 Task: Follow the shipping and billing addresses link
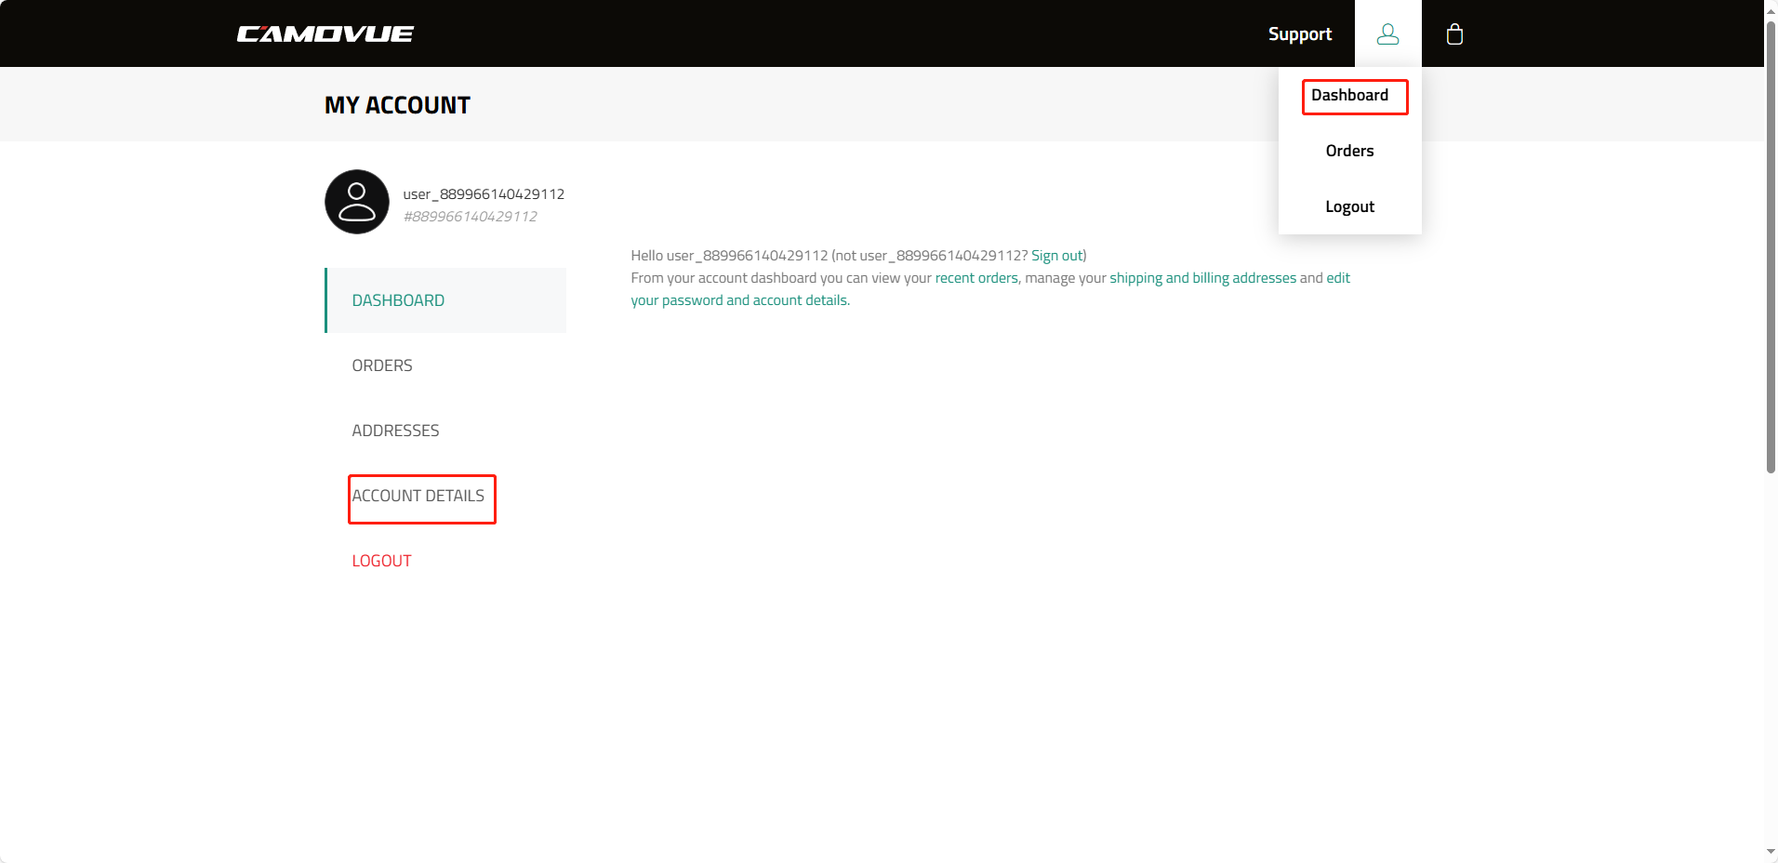coord(1202,278)
